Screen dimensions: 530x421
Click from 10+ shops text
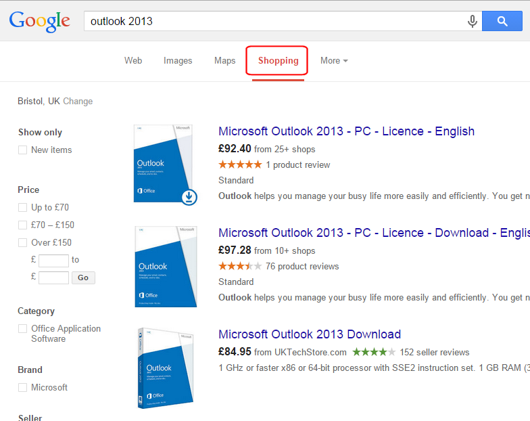click(285, 250)
